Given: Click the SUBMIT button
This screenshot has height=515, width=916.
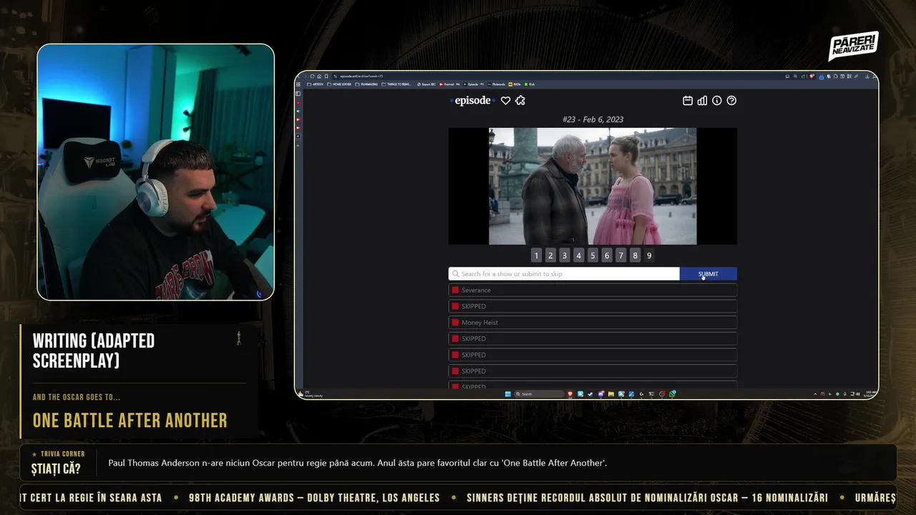Looking at the screenshot, I should pyautogui.click(x=708, y=274).
